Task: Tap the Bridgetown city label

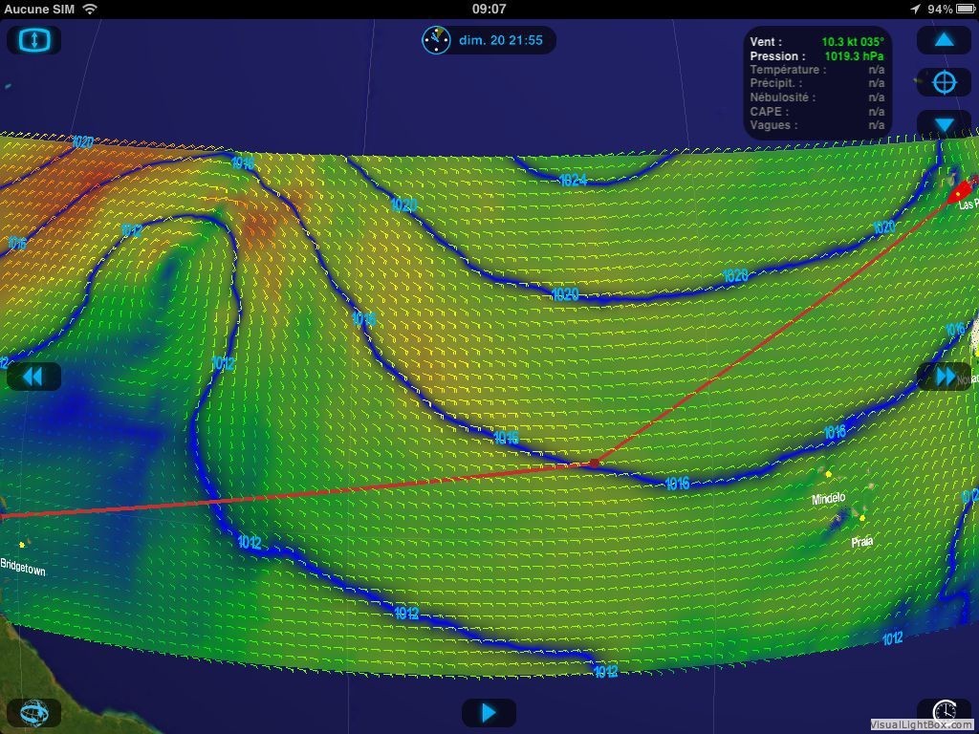Action: tap(23, 567)
